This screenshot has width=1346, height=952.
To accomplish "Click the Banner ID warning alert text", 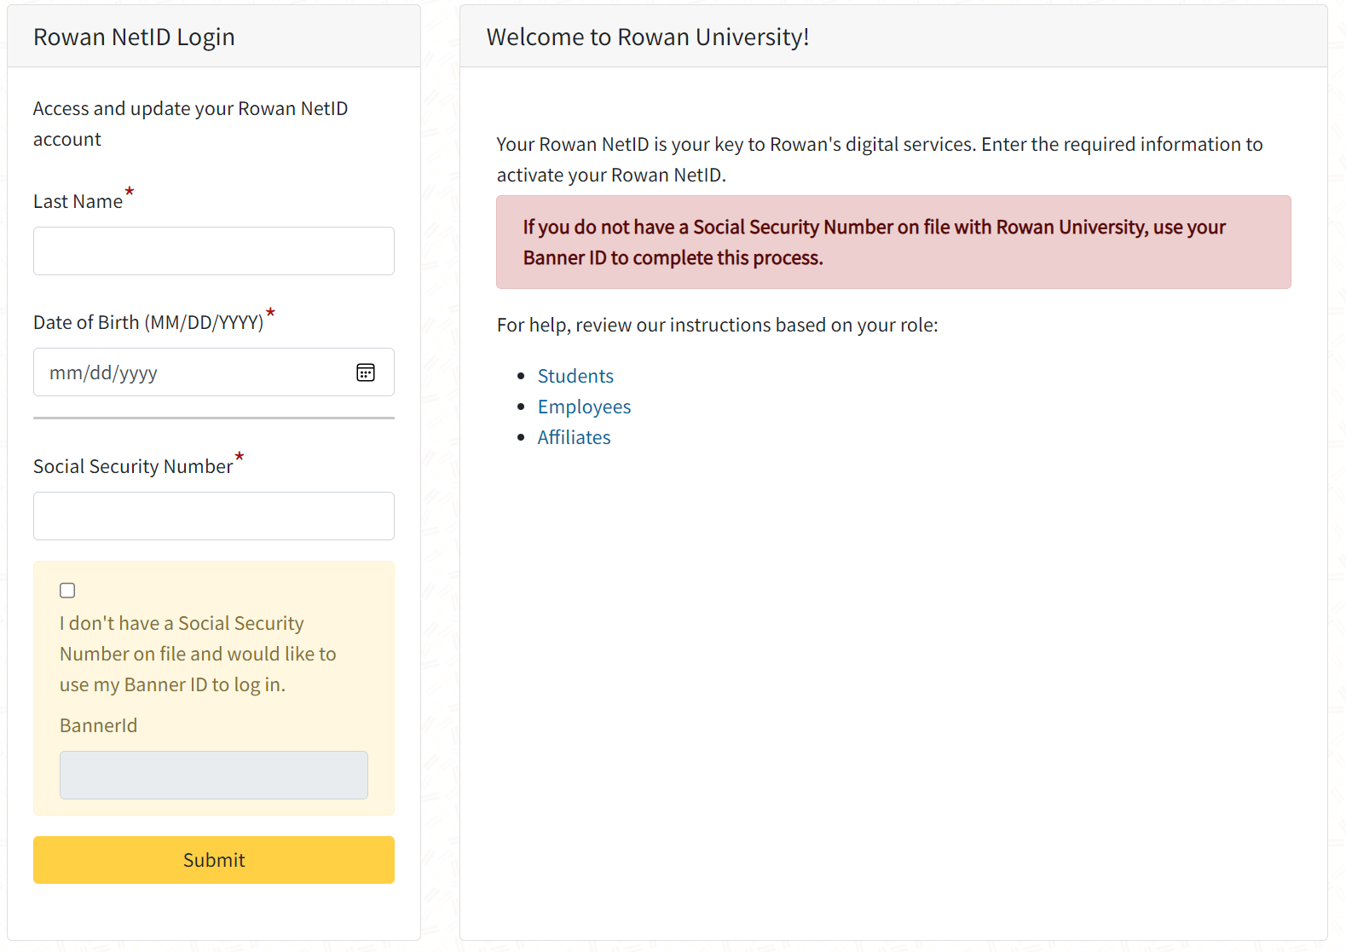I will (x=874, y=242).
